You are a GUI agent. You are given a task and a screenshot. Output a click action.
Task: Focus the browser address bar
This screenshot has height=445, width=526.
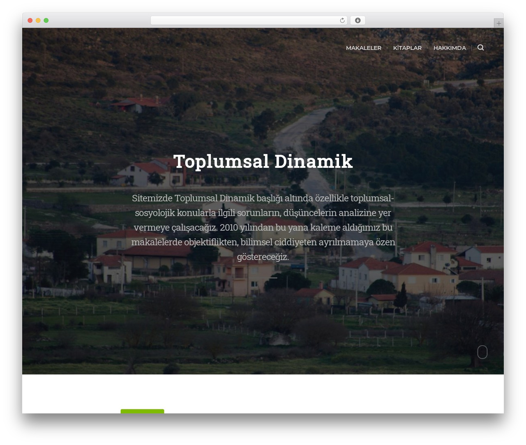tap(249, 21)
